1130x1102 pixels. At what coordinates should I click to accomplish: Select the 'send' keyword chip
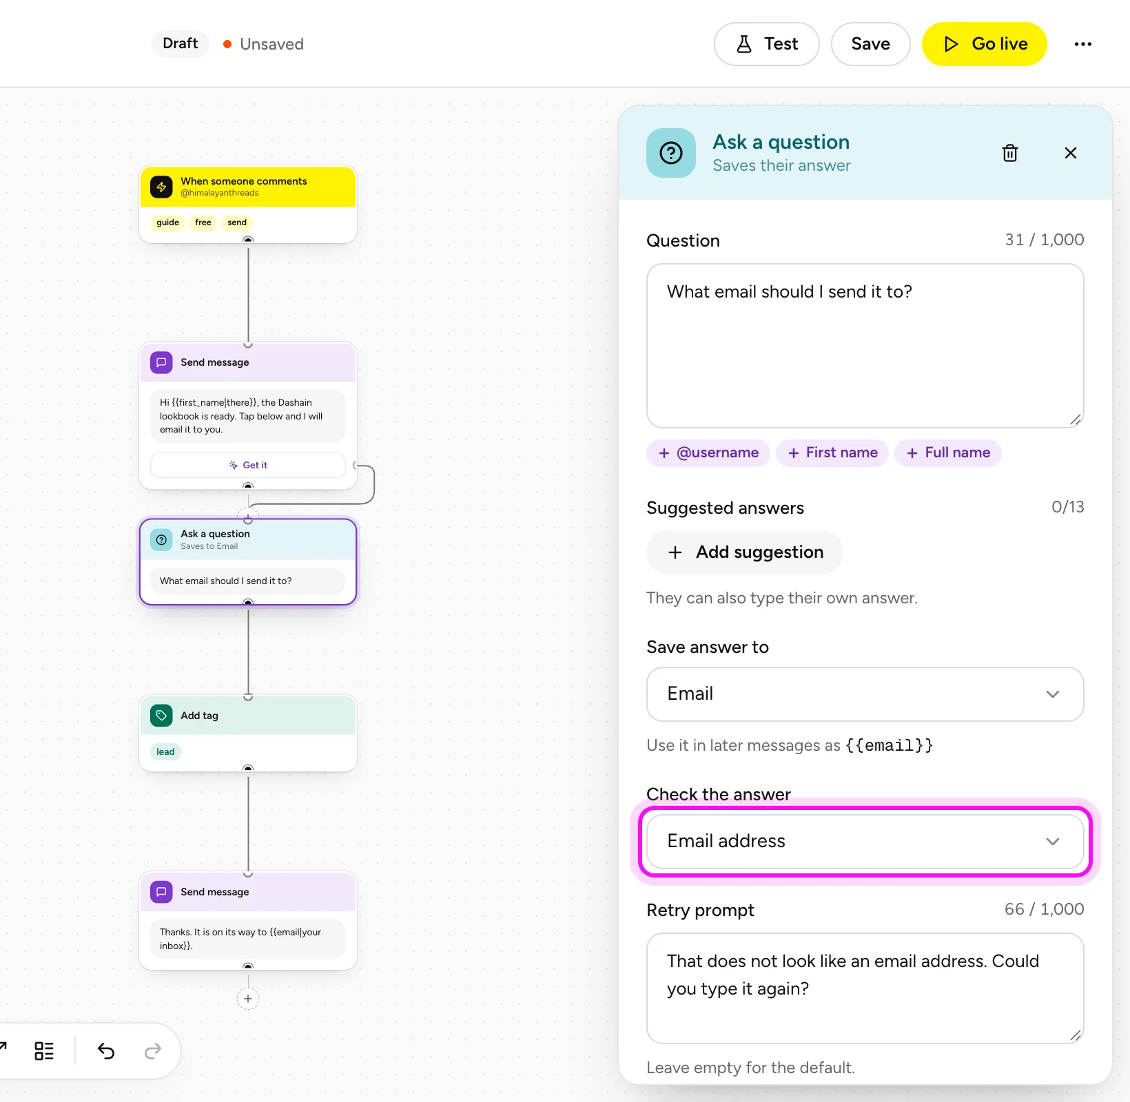pyautogui.click(x=237, y=222)
